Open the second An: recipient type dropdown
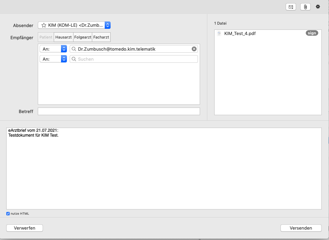 [x=53, y=59]
